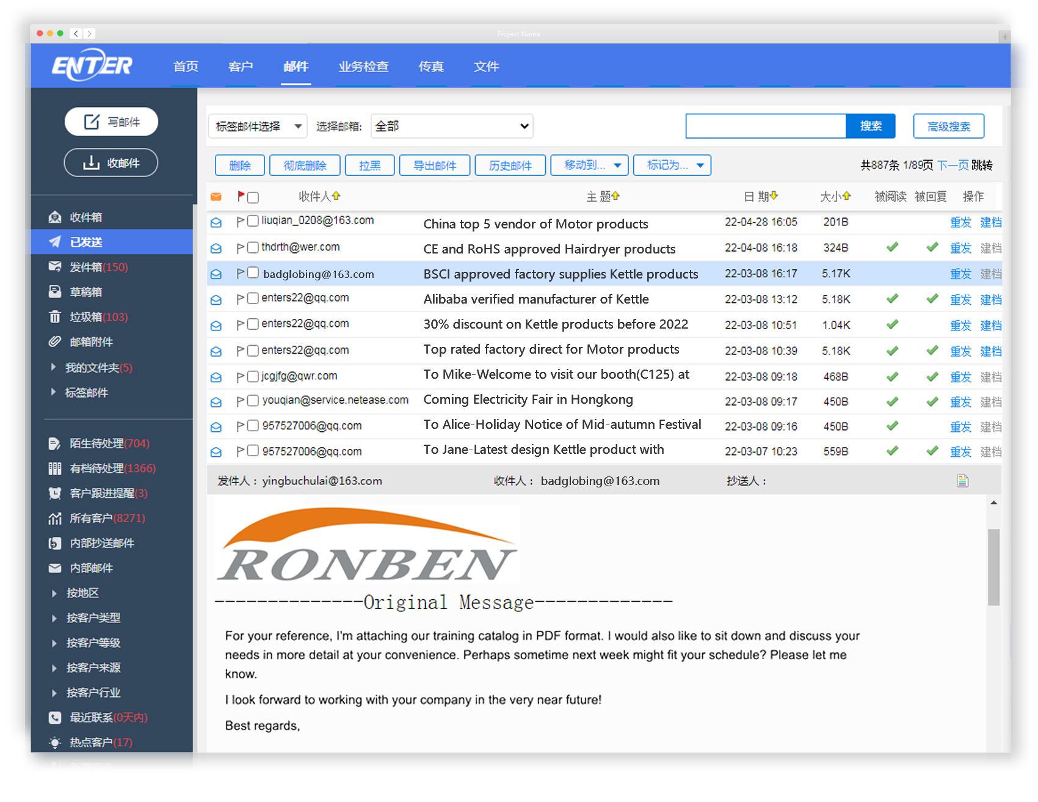Screen dimensions: 1038x802
Task: Click orange envelope icon in table header
Action: tap(216, 197)
